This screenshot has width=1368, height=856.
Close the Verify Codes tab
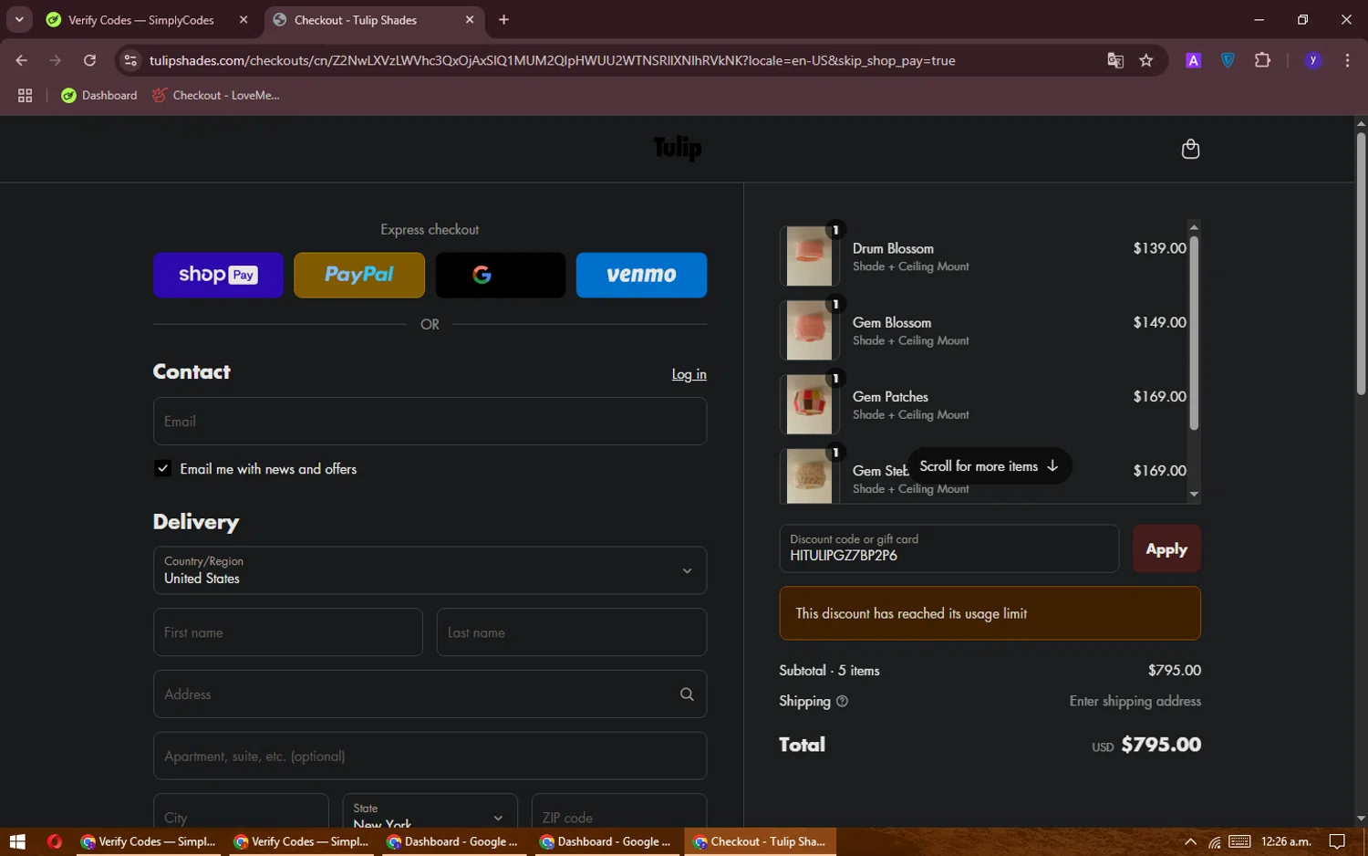tap(244, 20)
